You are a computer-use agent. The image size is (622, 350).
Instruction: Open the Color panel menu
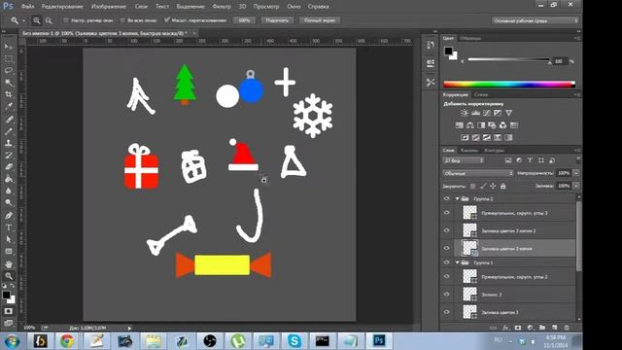[x=576, y=38]
